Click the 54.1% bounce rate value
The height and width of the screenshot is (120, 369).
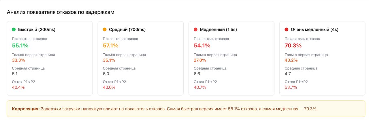tap(202, 46)
